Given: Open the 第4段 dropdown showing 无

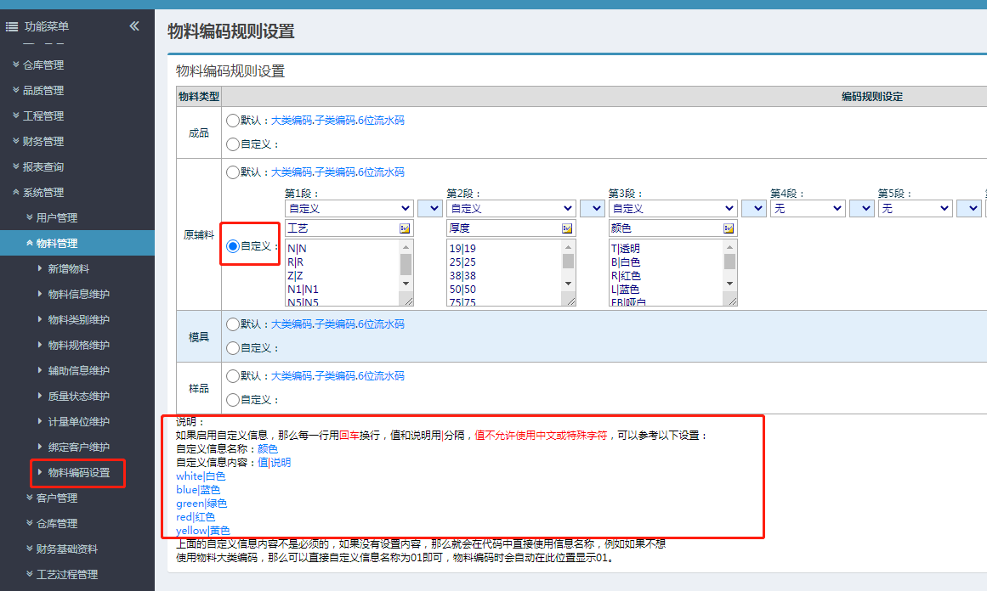Looking at the screenshot, I should coord(808,208).
